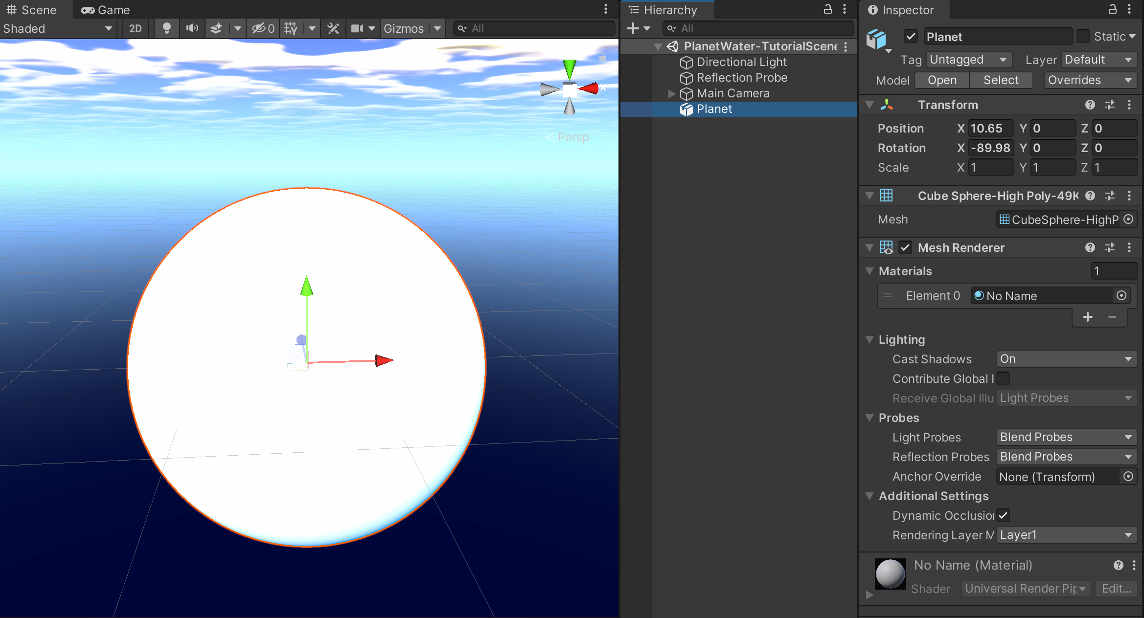Select Directional Light in Hierarchy
Viewport: 1144px width, 618px height.
tap(741, 62)
